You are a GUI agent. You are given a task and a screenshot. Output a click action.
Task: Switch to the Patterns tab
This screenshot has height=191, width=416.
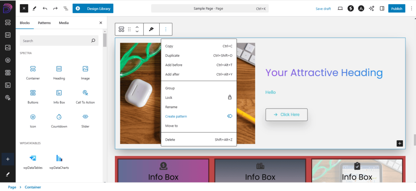coord(44,23)
